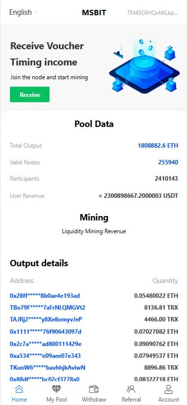Open address 0x1111*****76f90643097d
The width and height of the screenshot is (187, 405).
46,331
